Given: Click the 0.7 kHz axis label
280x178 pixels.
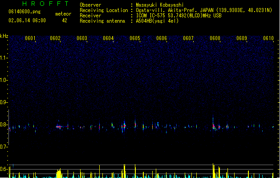Looking at the screenshot, I should click(4, 147).
